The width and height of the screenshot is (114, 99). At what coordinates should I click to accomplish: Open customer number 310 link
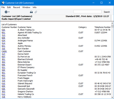tap(3, 49)
